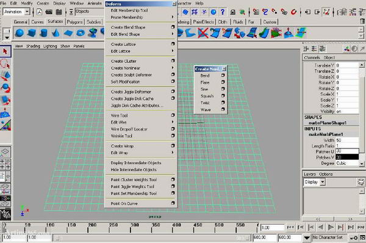The width and height of the screenshot is (366, 243).
Task: Select single perspective view layout
Action: (x=5, y=152)
